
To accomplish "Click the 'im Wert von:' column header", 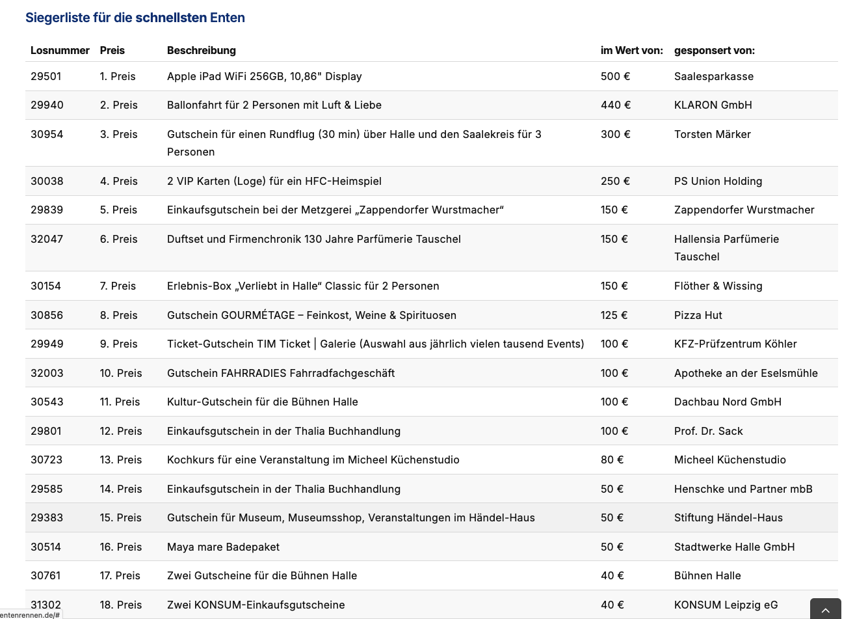I will click(x=631, y=50).
